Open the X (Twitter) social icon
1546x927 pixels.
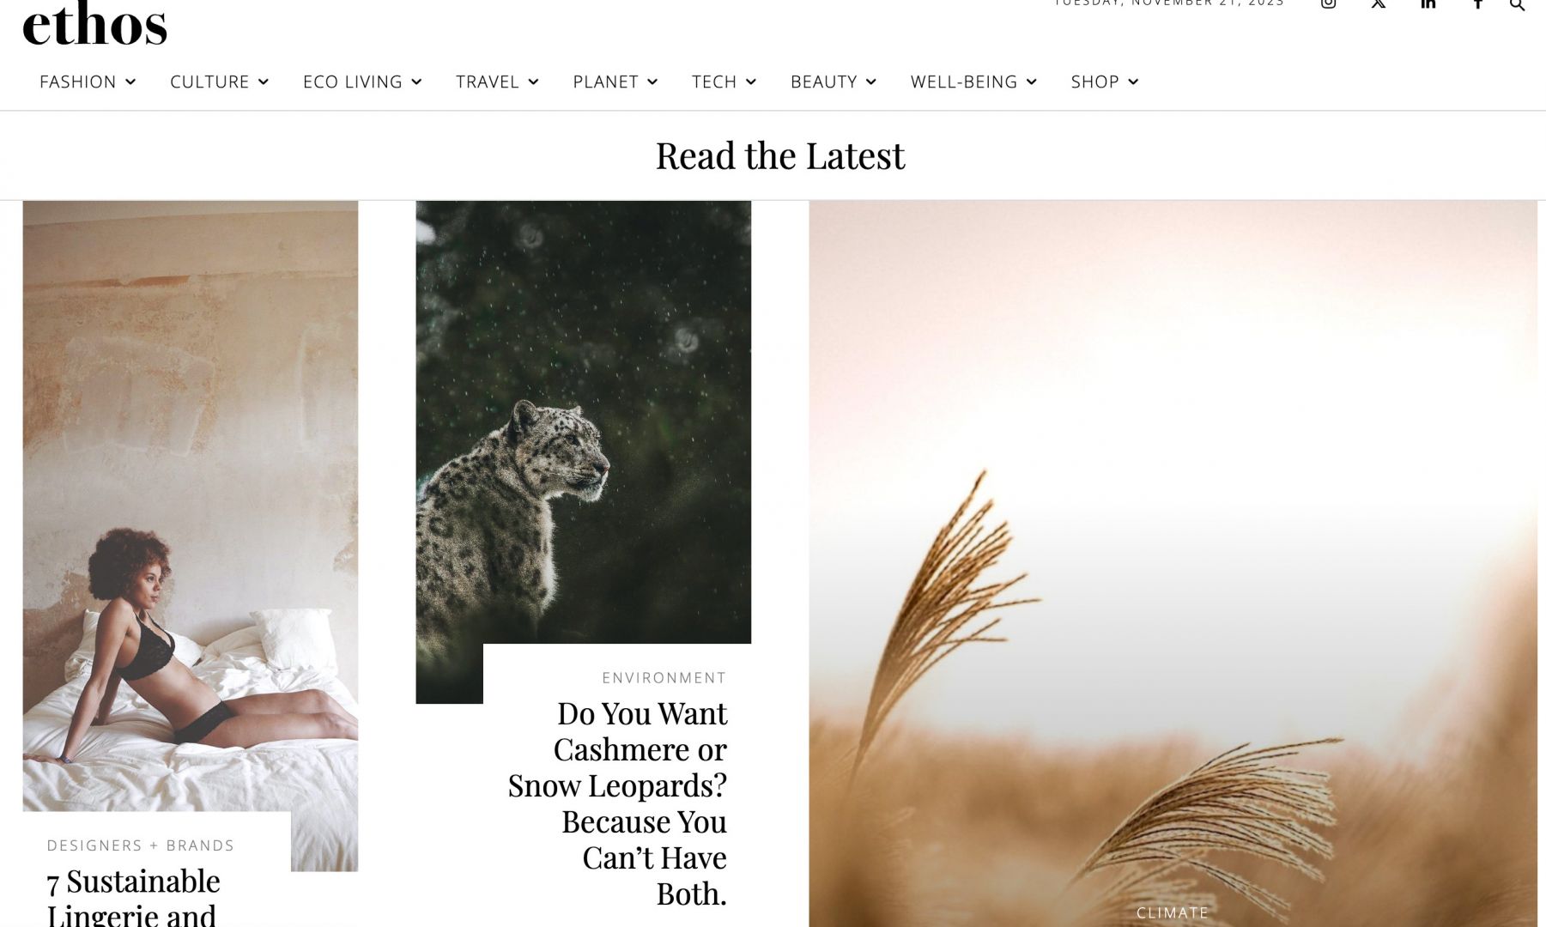click(1378, 3)
